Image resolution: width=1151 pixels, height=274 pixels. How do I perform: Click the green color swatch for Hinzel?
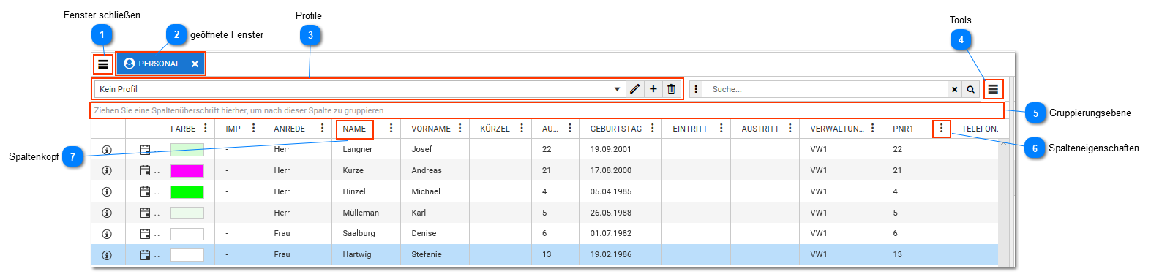(x=187, y=192)
